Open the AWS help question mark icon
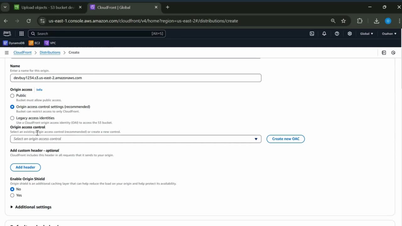Viewport: 402px width, 226px height. click(x=337, y=34)
